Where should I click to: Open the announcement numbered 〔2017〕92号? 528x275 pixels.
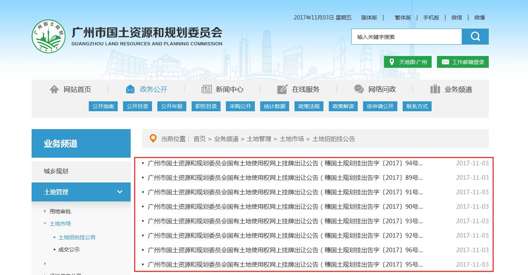285,235
